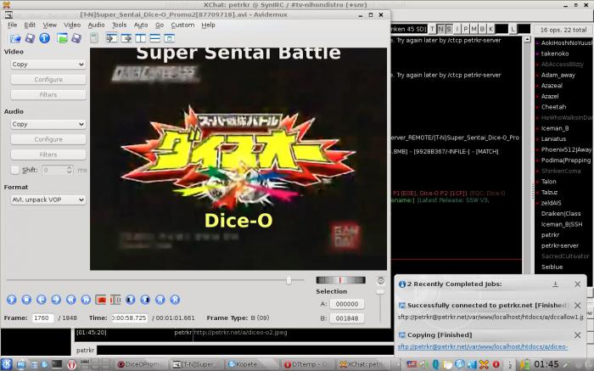Jump to the previous keyframe
594x371 pixels.
(x=70, y=300)
